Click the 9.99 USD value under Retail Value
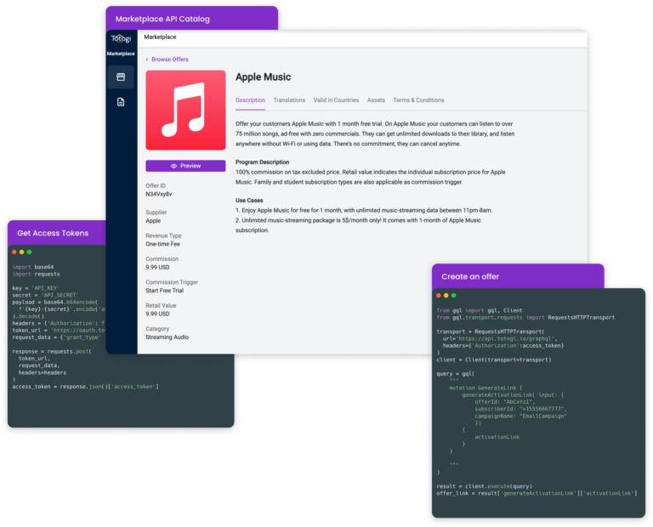Viewport: 653px width, 527px height. point(158,314)
